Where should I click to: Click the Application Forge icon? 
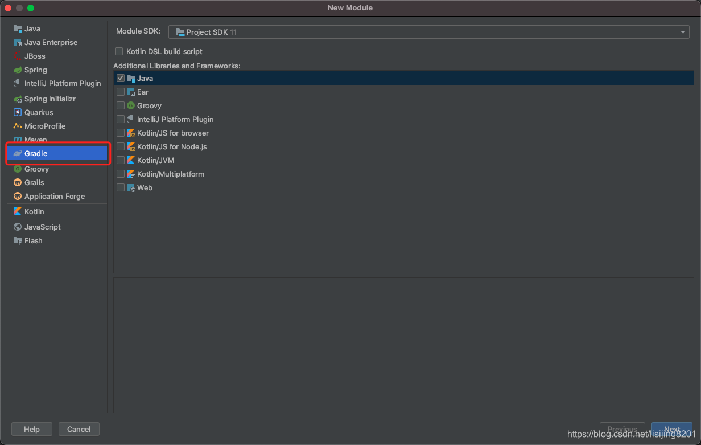pyautogui.click(x=18, y=196)
